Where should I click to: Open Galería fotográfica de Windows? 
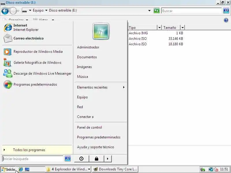point(37,63)
